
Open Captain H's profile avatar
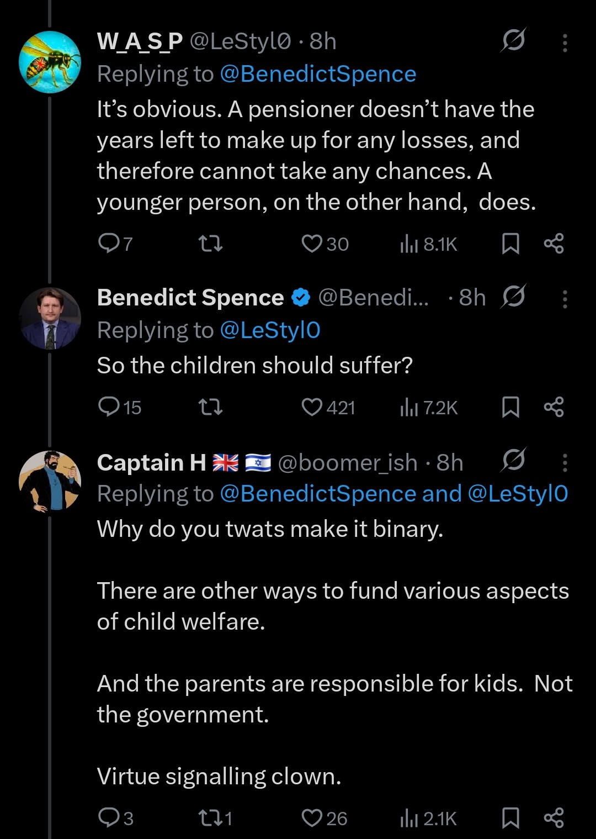(x=50, y=481)
